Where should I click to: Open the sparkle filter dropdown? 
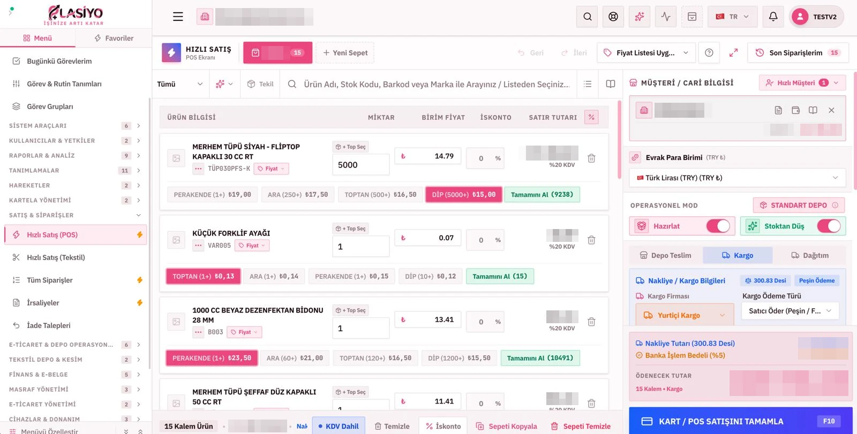coord(224,84)
